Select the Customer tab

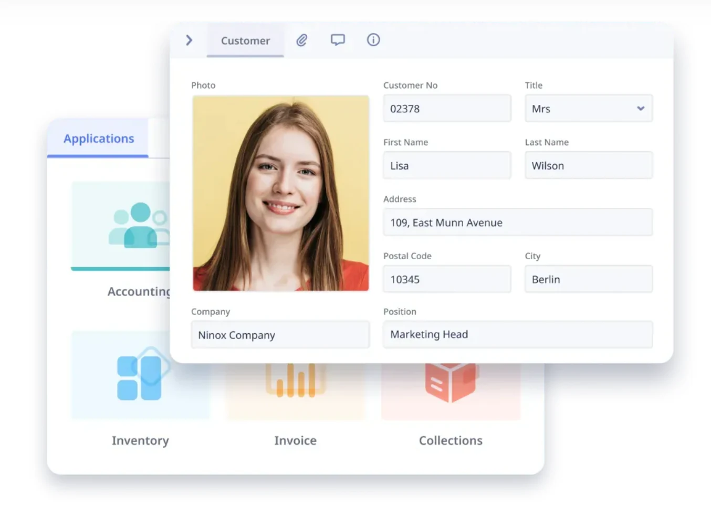tap(245, 41)
